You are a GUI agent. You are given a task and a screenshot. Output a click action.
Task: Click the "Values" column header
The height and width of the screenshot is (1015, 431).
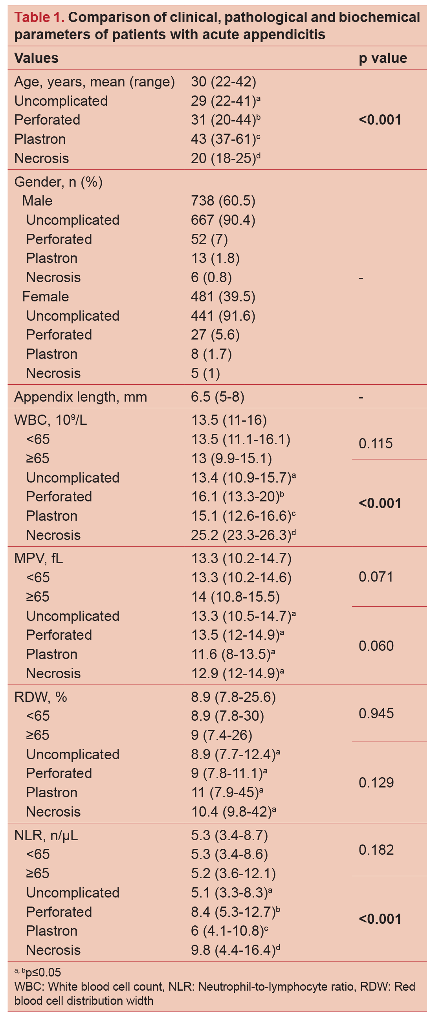click(x=36, y=58)
